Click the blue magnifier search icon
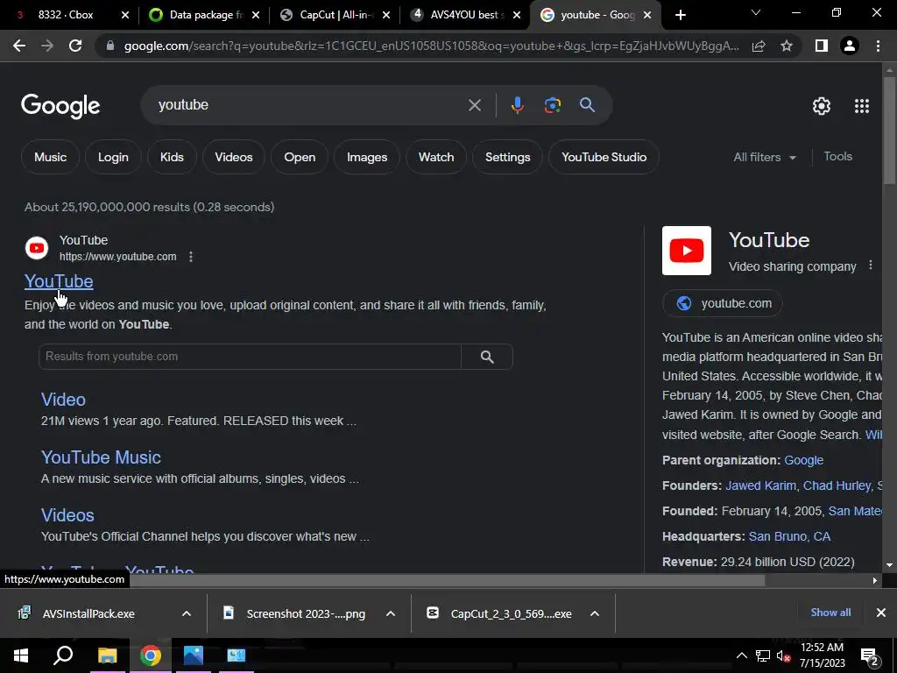 (x=587, y=105)
